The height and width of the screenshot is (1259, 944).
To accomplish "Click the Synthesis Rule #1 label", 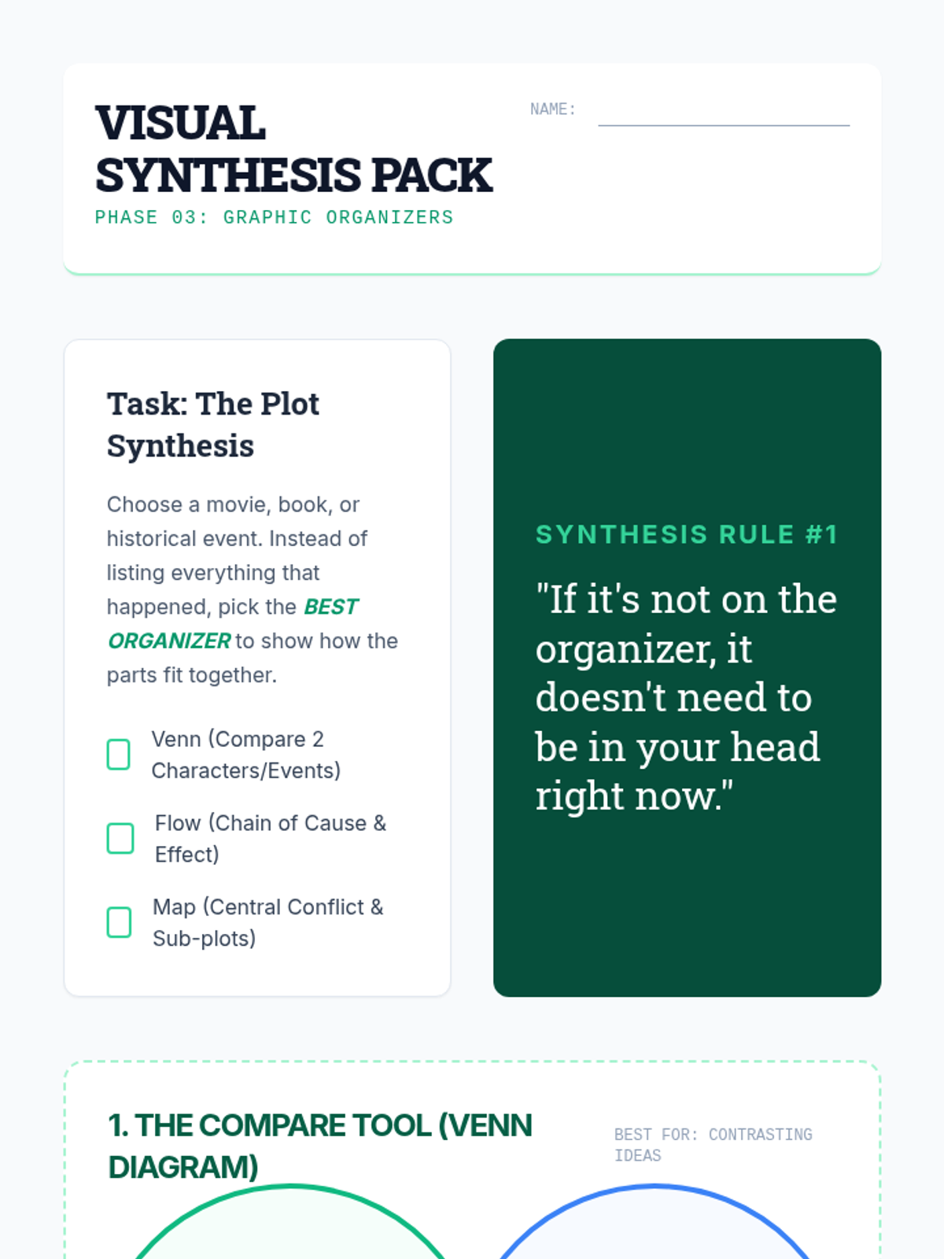I will point(687,535).
